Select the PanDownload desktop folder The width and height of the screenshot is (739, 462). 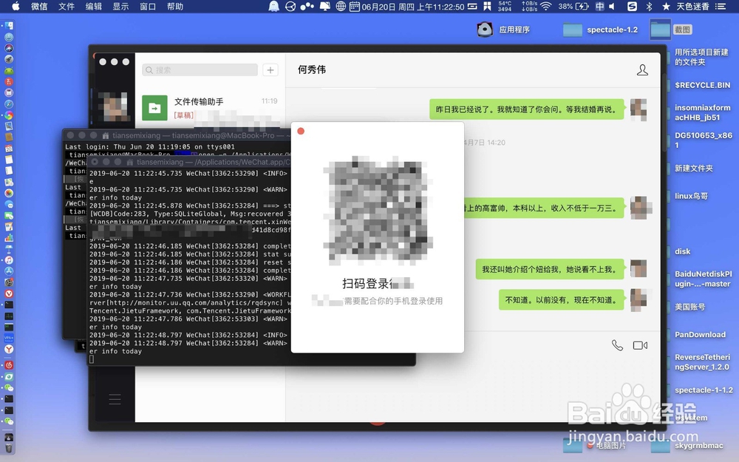coord(700,335)
